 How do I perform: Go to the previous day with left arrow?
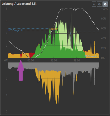tap(99, 4)
